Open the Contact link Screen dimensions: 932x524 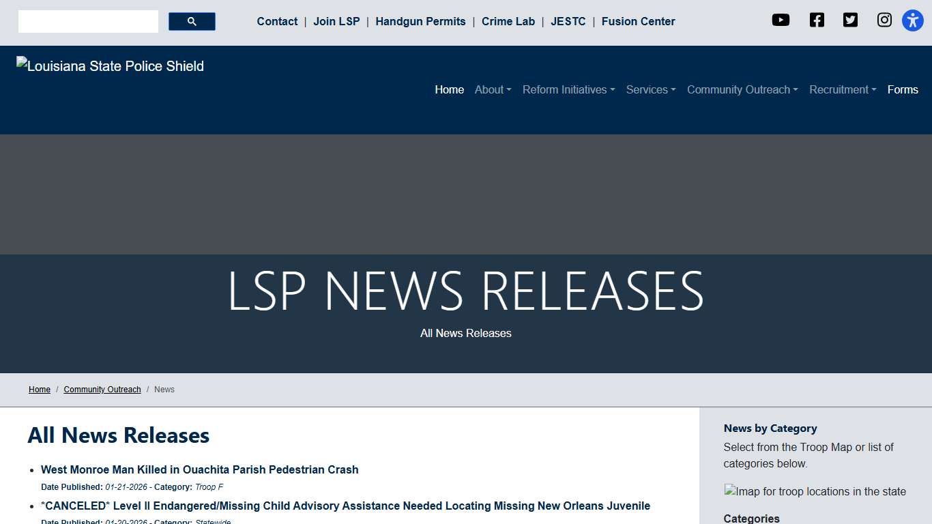(x=277, y=21)
